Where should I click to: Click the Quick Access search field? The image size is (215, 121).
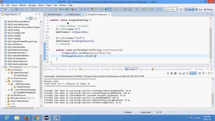(x=169, y=9)
